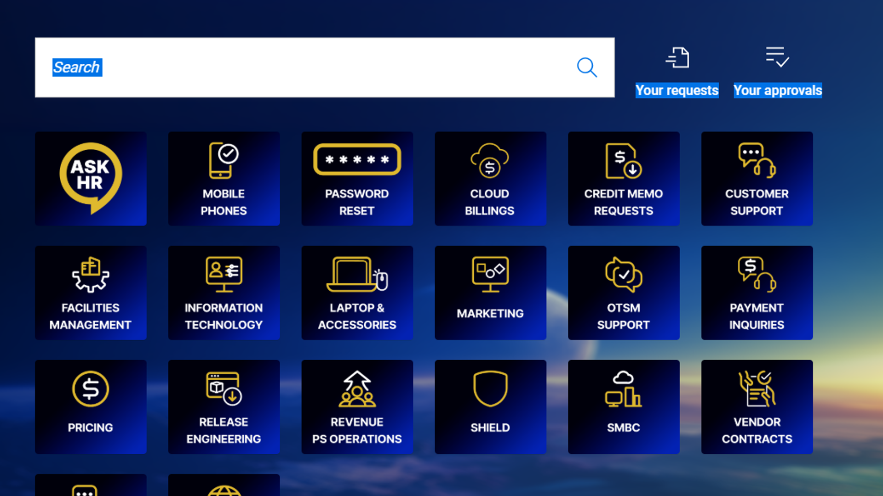
Task: Open the Vendor Contracts tile
Action: [757, 407]
